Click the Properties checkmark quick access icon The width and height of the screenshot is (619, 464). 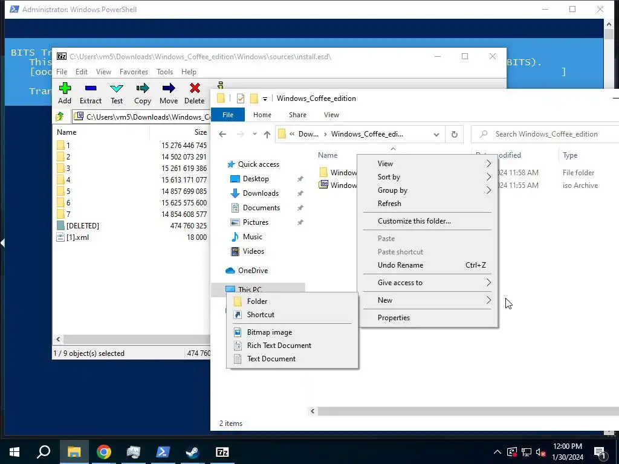pos(241,98)
